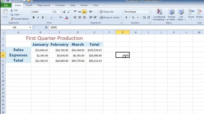Open the Fill Color palette arrow

point(63,17)
